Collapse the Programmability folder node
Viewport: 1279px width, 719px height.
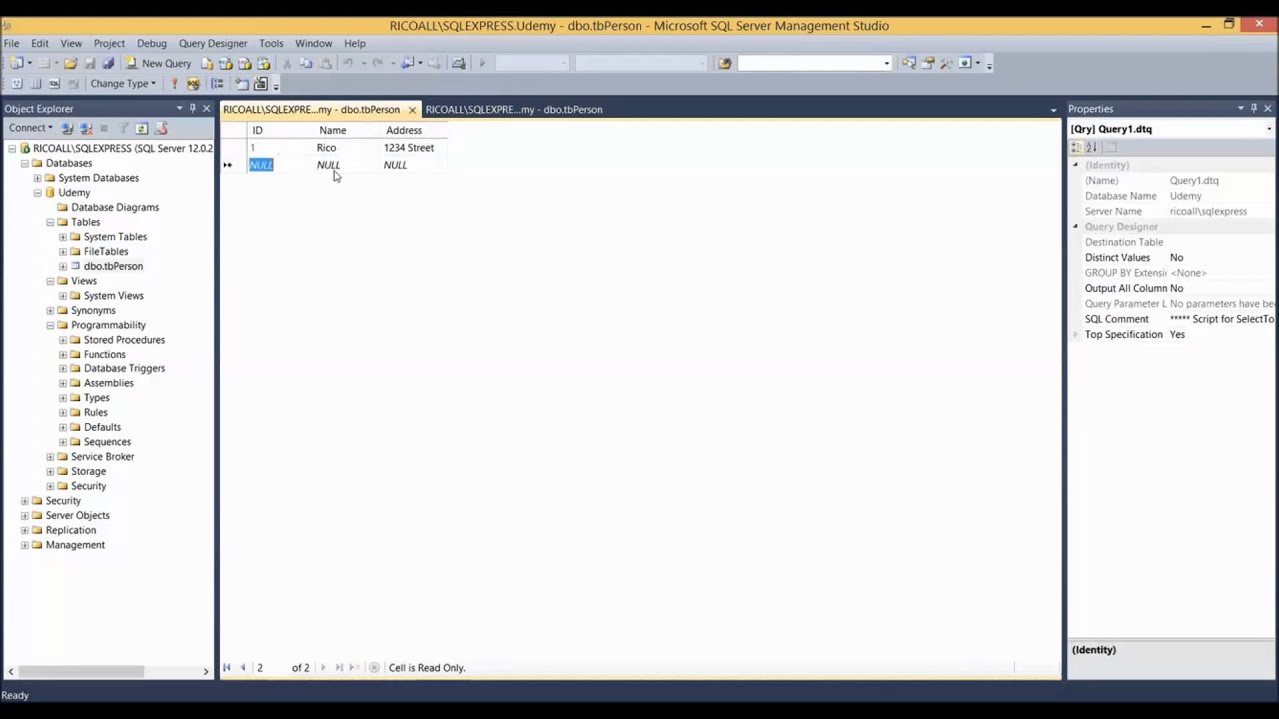[50, 325]
